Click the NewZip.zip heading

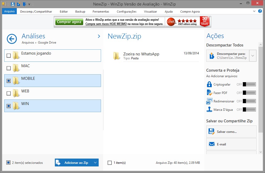(x=124, y=36)
